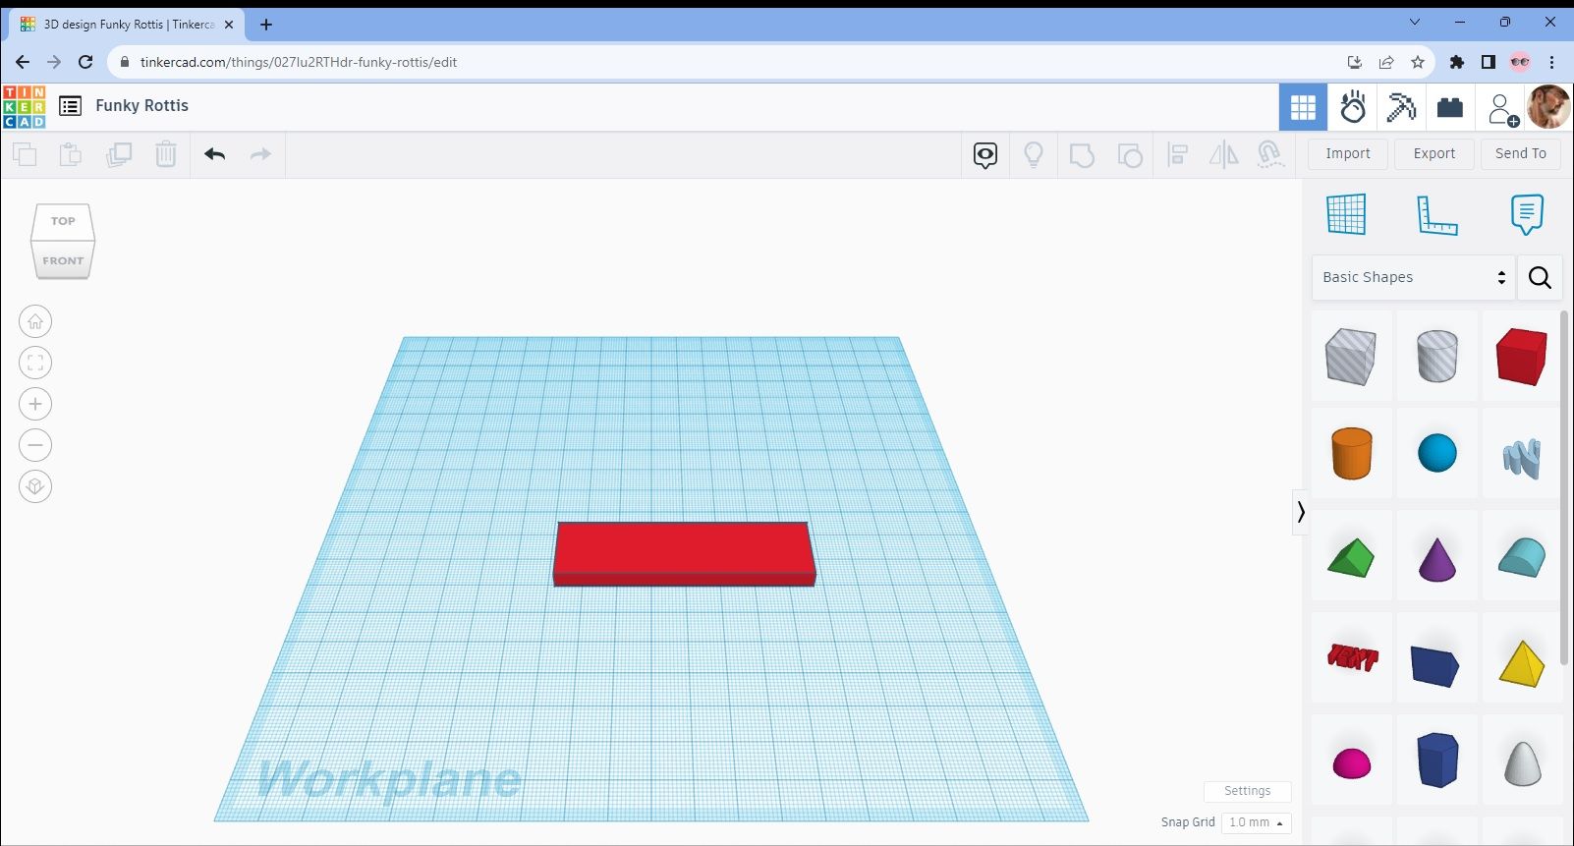
Task: Open the user profile avatar
Action: point(1548,107)
